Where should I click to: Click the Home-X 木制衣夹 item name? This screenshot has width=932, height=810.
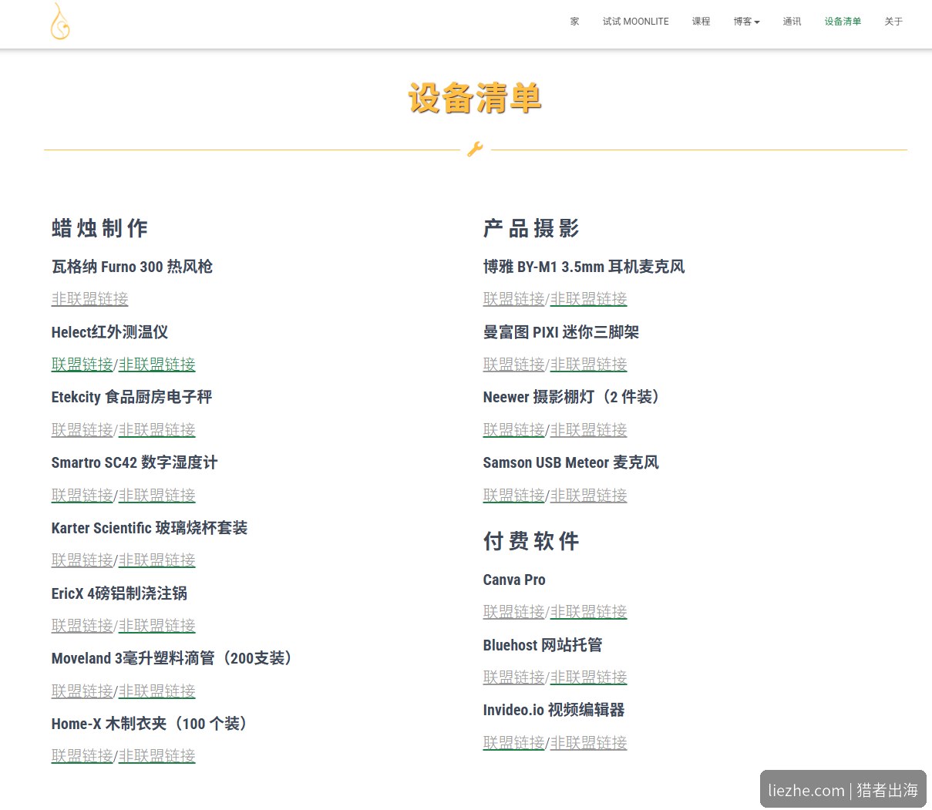(150, 724)
